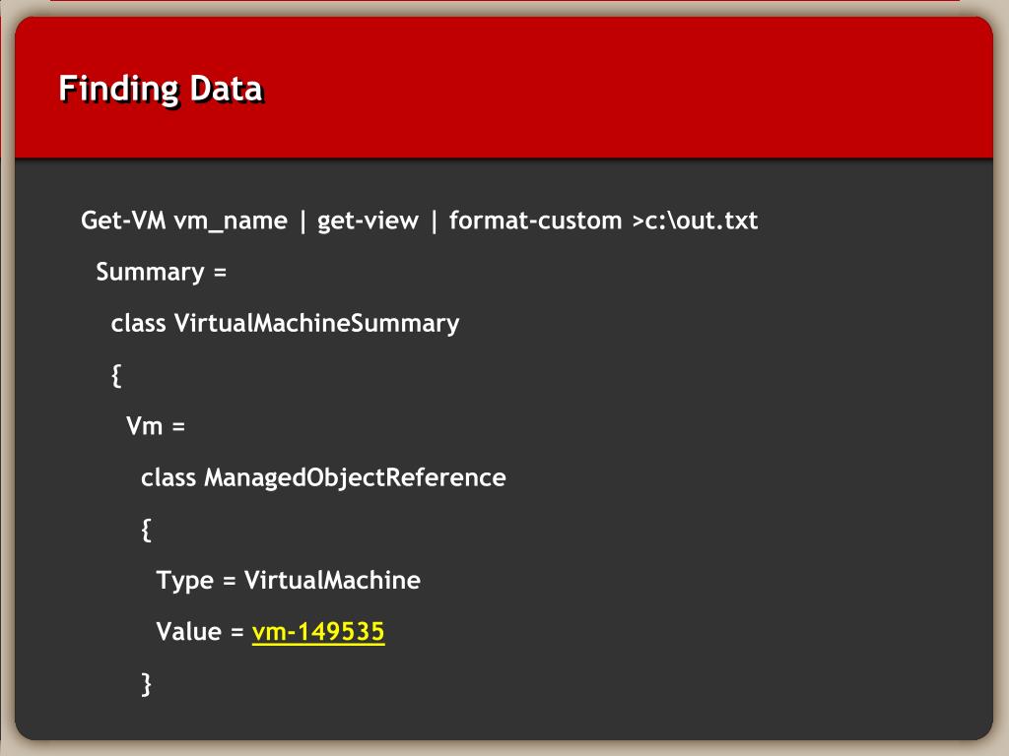Screen dimensions: 1009x756
Task: Click the vm-149535 hyperlink
Action: (318, 631)
